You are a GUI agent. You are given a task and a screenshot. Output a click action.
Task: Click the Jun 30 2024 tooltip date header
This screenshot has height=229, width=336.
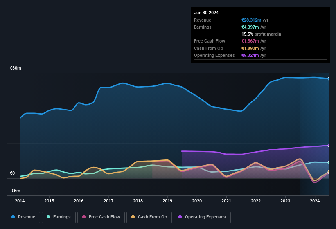pyautogui.click(x=206, y=13)
